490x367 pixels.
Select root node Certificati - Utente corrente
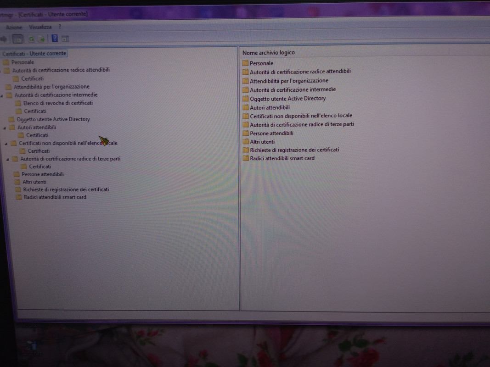tap(34, 53)
